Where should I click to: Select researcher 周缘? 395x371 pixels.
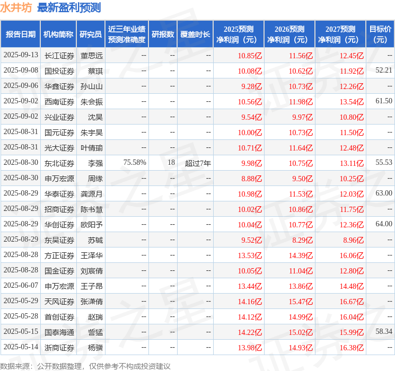click(x=95, y=179)
